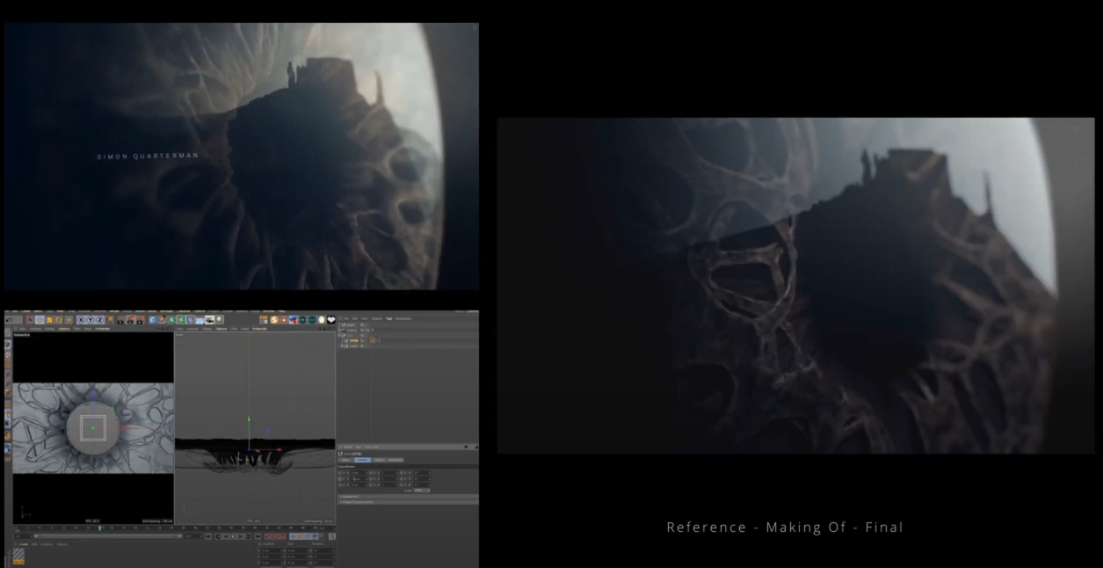Image resolution: width=1103 pixels, height=568 pixels.
Task: Select the Spline Pen tool icon
Action: pos(162,320)
